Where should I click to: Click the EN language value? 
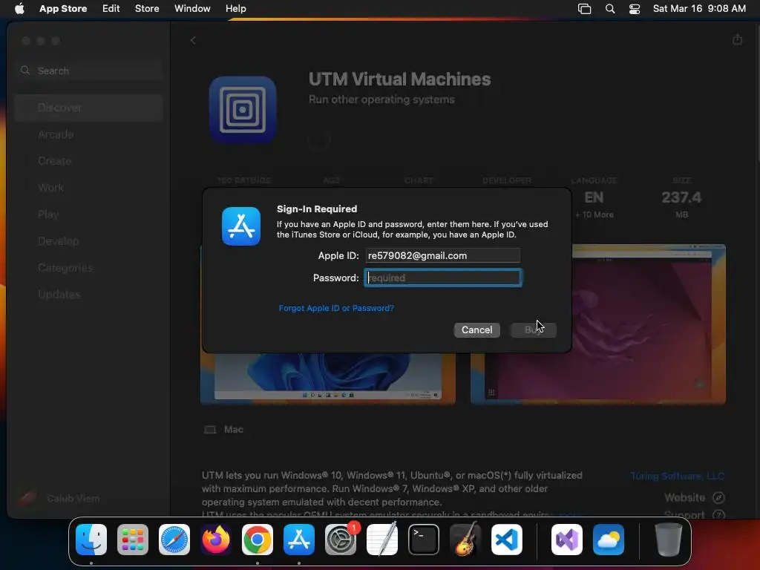tap(594, 197)
